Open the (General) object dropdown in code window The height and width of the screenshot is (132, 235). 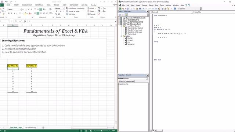click(192, 12)
